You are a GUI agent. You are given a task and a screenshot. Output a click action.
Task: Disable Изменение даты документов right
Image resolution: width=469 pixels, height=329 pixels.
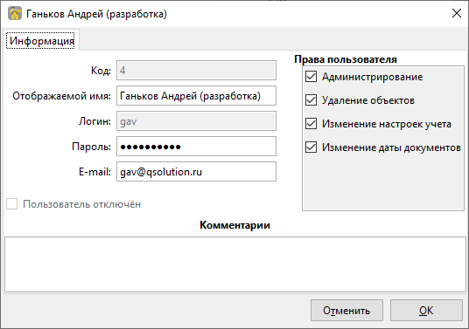coord(311,147)
